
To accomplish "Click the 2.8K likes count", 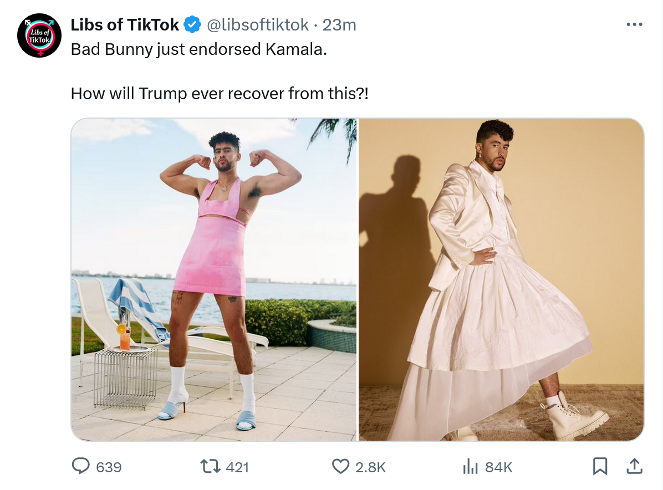I will [x=370, y=467].
